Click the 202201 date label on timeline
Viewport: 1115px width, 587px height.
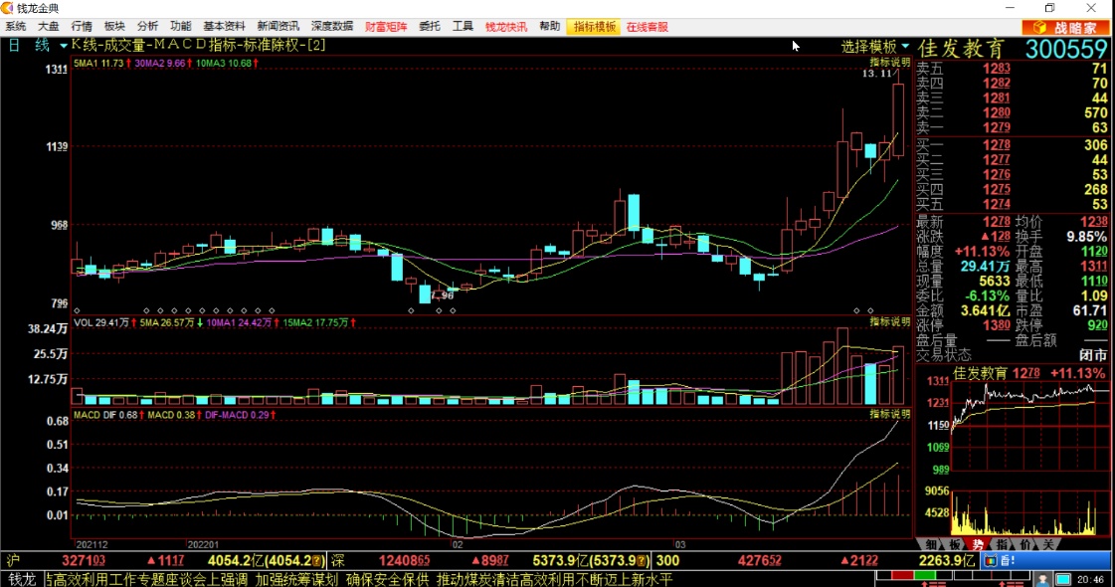(203, 544)
